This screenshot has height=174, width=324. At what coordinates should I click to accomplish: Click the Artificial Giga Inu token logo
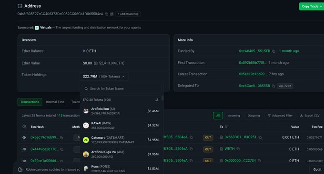(x=86, y=154)
